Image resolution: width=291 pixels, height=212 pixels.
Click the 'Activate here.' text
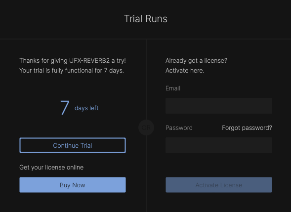point(185,71)
